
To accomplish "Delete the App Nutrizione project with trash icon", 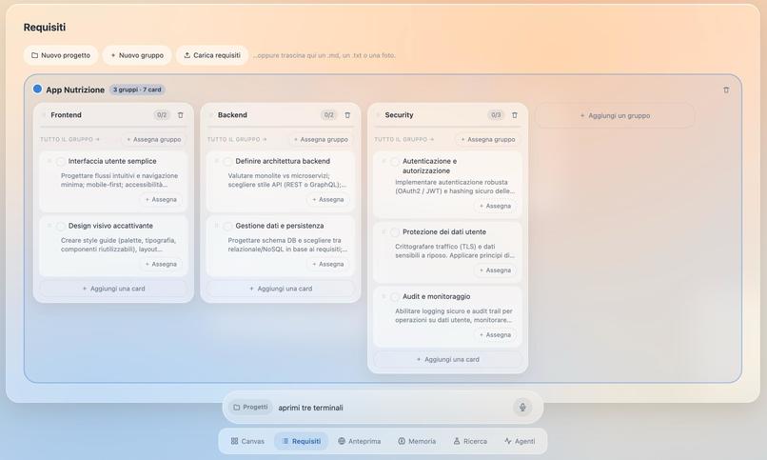I will click(726, 90).
